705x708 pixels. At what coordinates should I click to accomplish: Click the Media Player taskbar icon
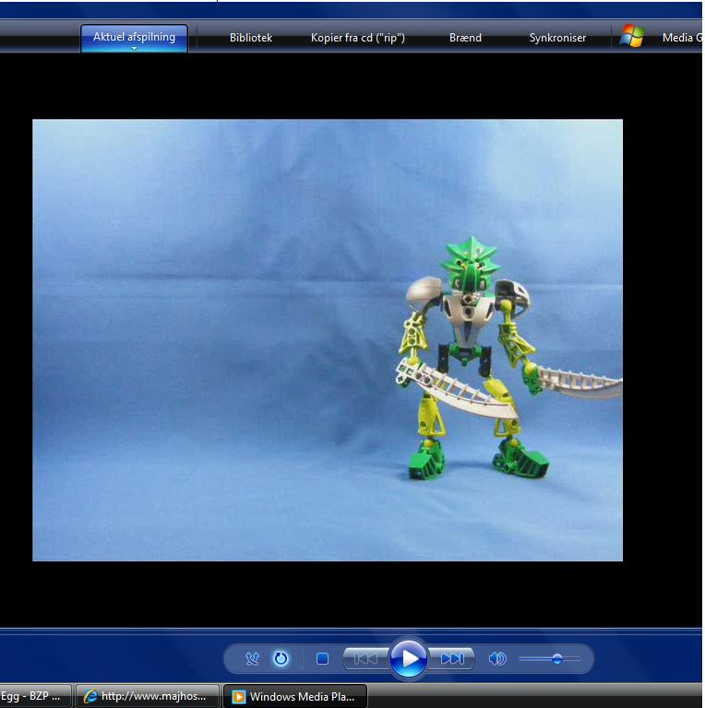pyautogui.click(x=239, y=697)
